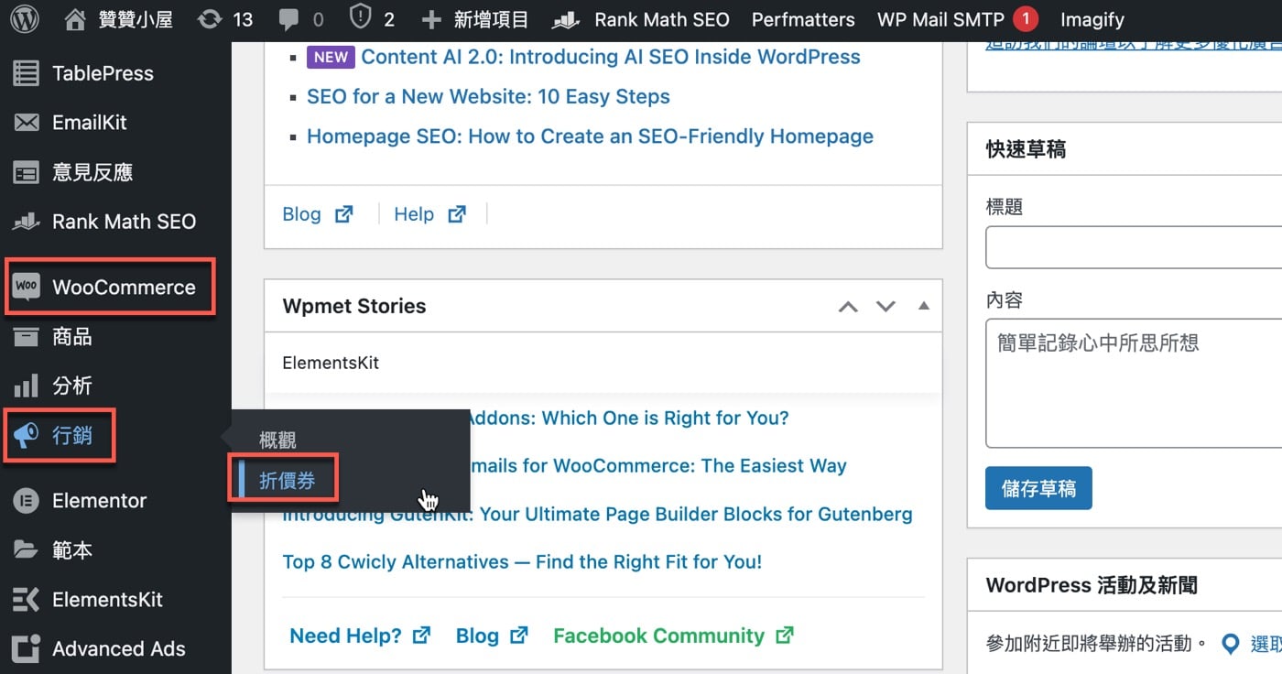1282x674 pixels.
Task: Click the 標題 input field
Action: click(1134, 247)
